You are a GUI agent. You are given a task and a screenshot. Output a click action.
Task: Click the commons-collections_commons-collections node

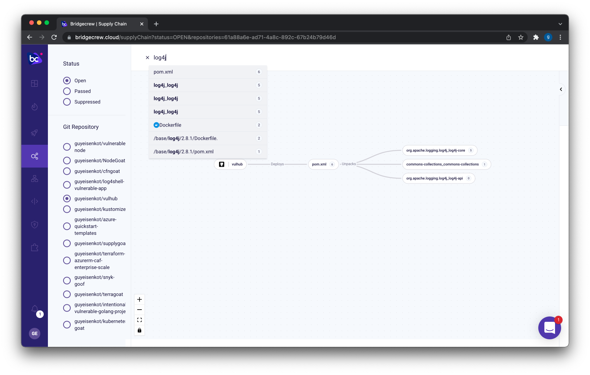point(447,165)
